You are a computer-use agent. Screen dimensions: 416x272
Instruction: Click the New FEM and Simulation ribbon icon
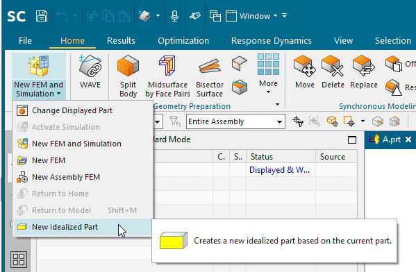point(39,66)
